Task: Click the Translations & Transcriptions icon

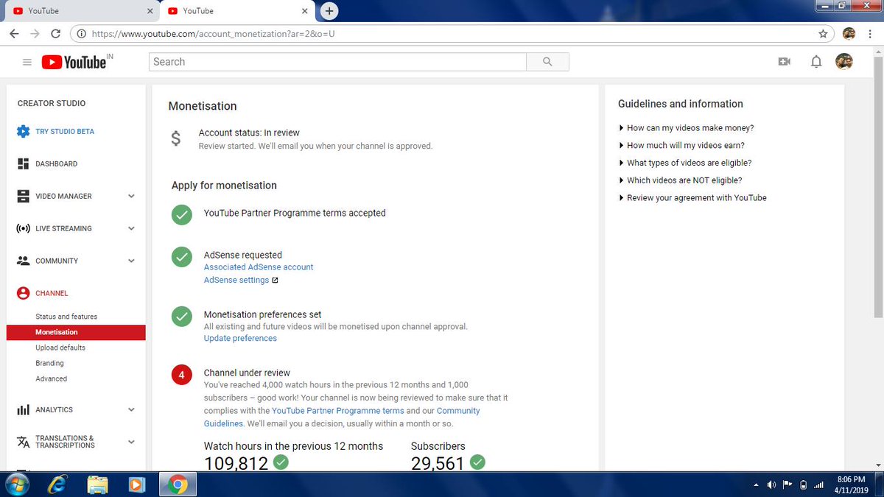Action: [23, 442]
